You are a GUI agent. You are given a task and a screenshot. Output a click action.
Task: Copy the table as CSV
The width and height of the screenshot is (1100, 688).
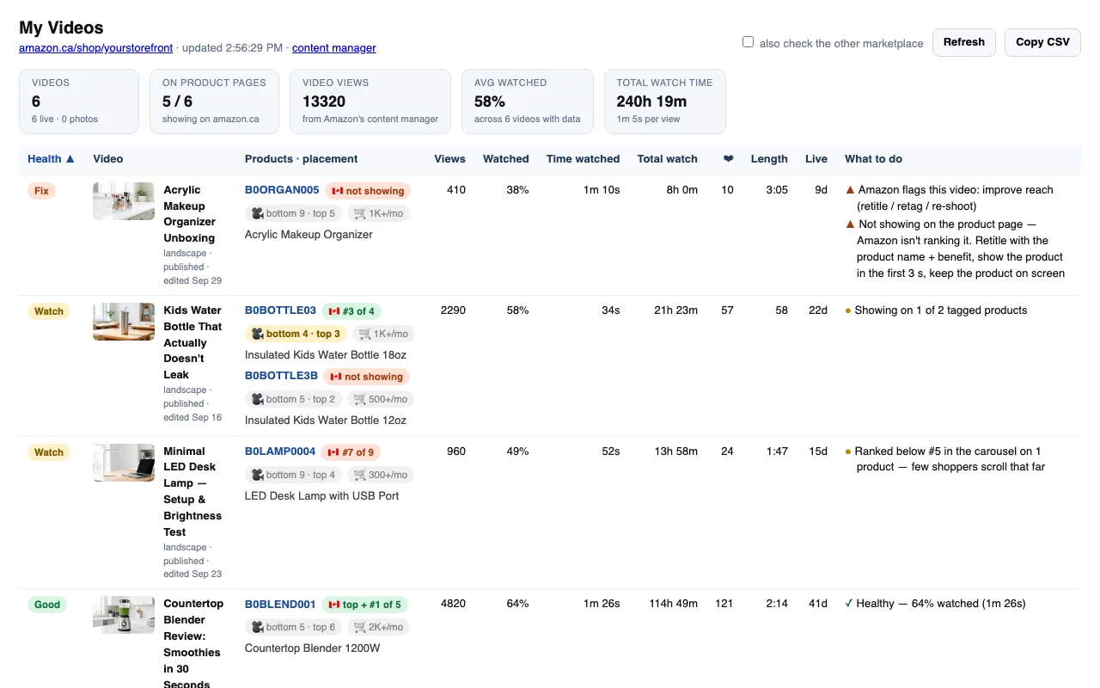coord(1042,42)
